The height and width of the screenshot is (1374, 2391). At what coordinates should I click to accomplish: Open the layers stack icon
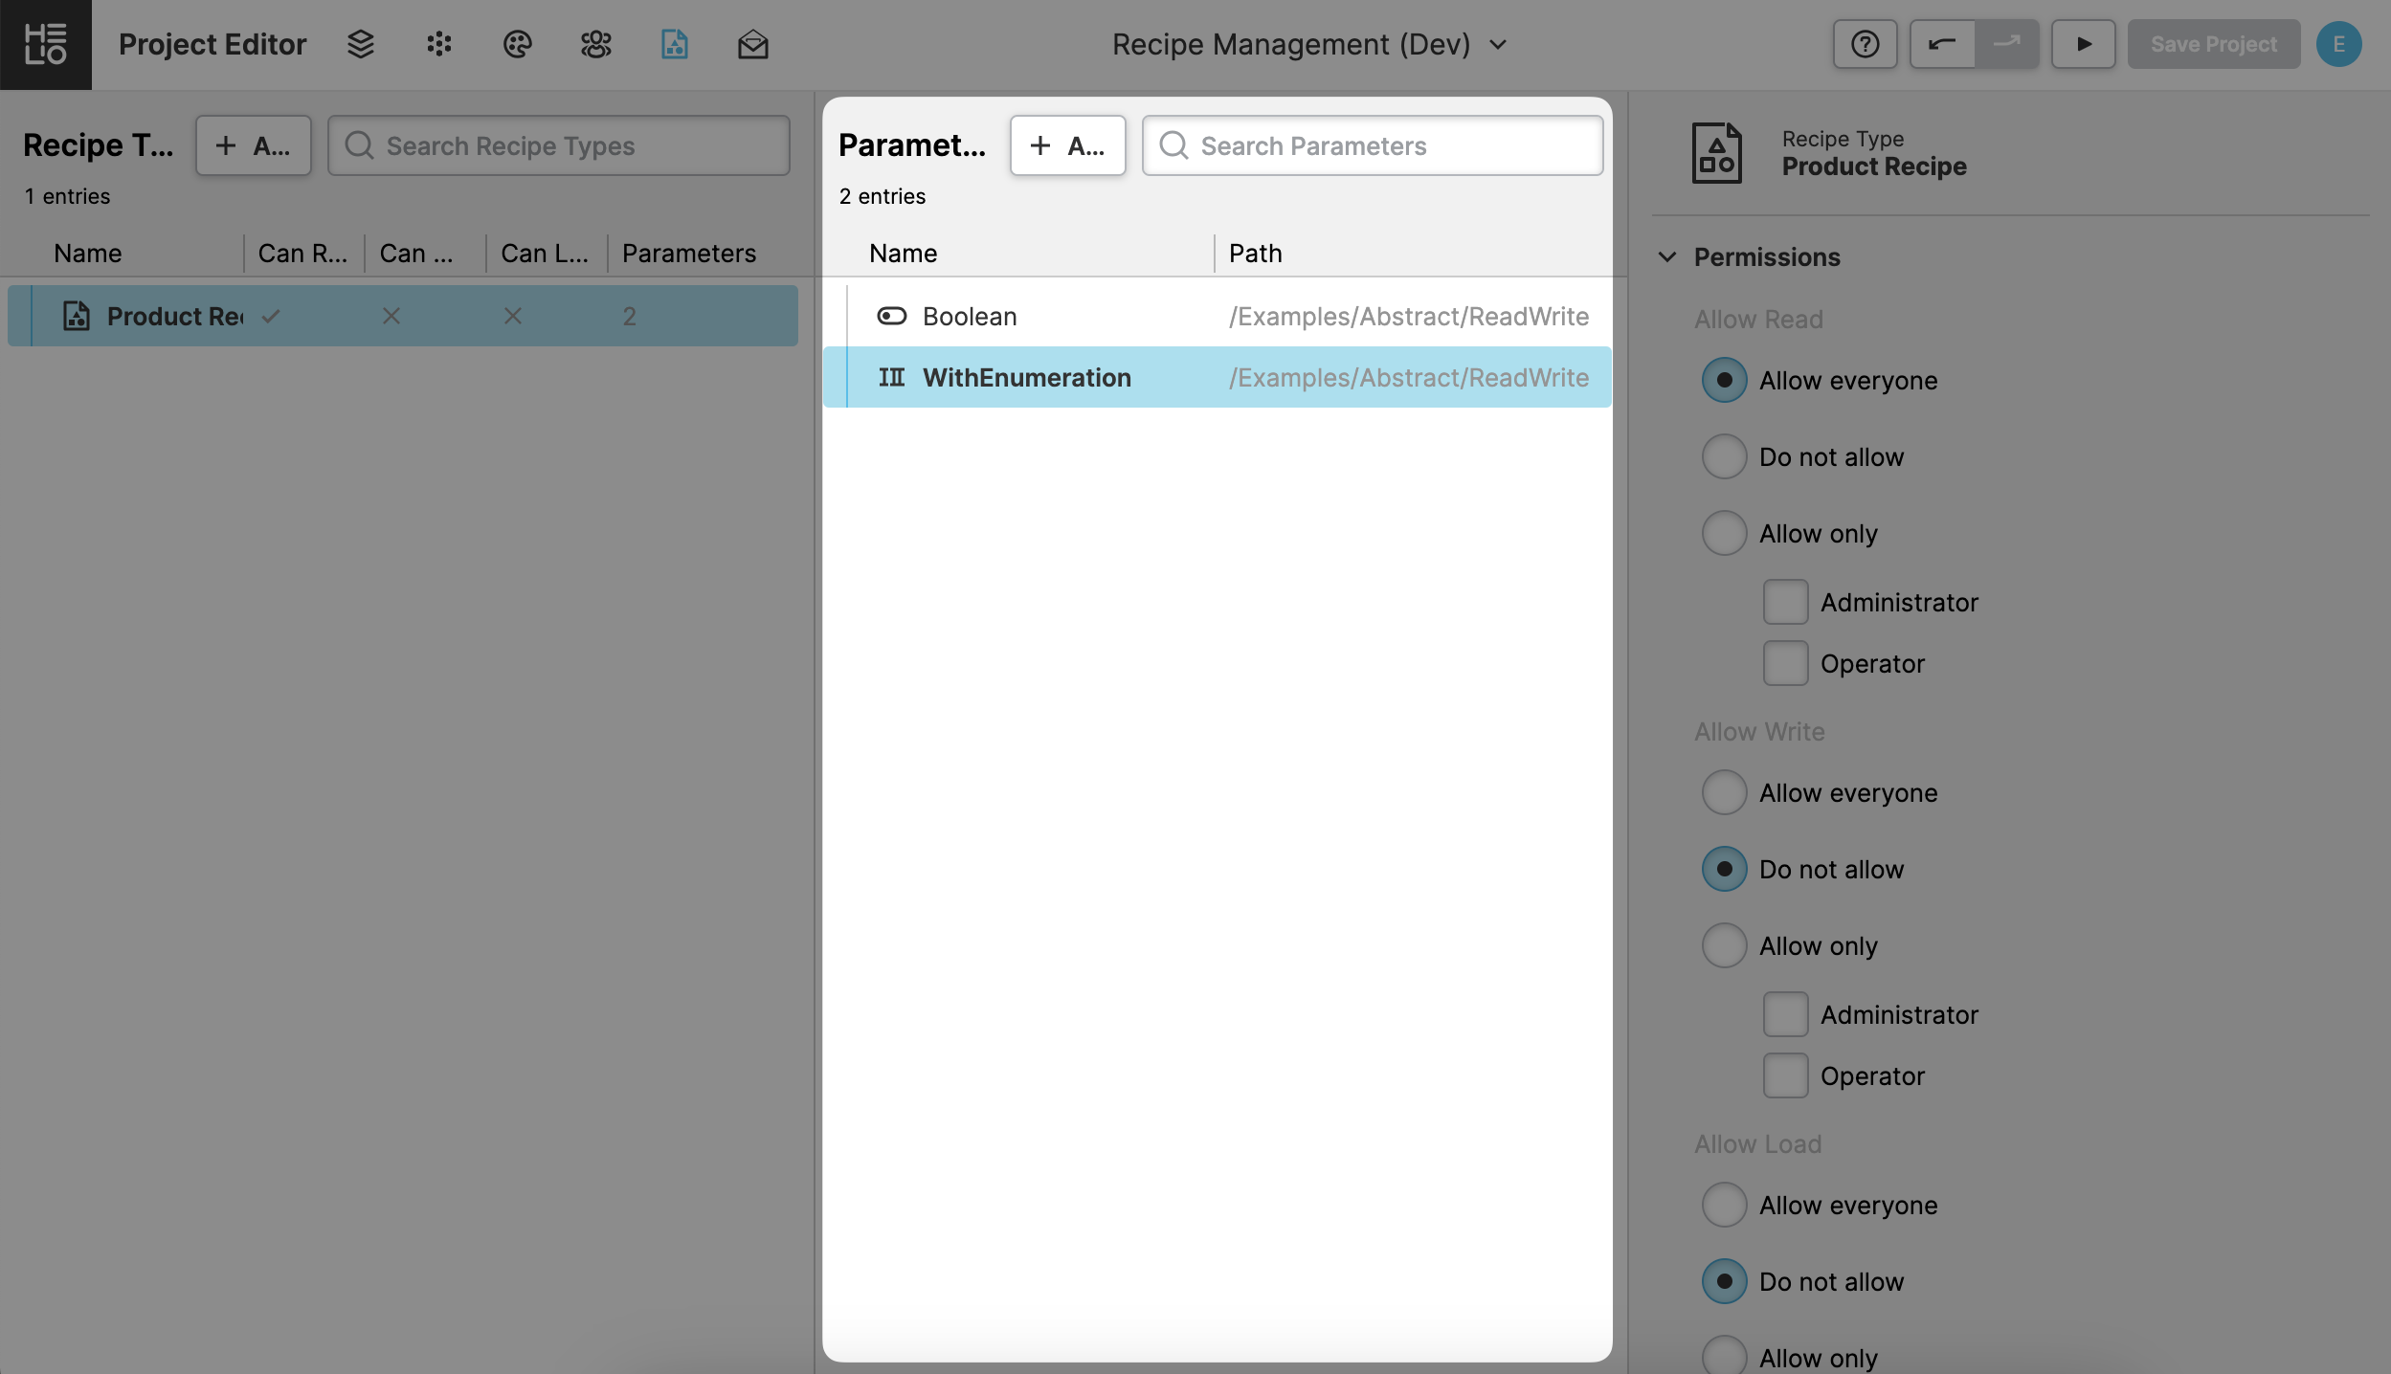pos(361,44)
